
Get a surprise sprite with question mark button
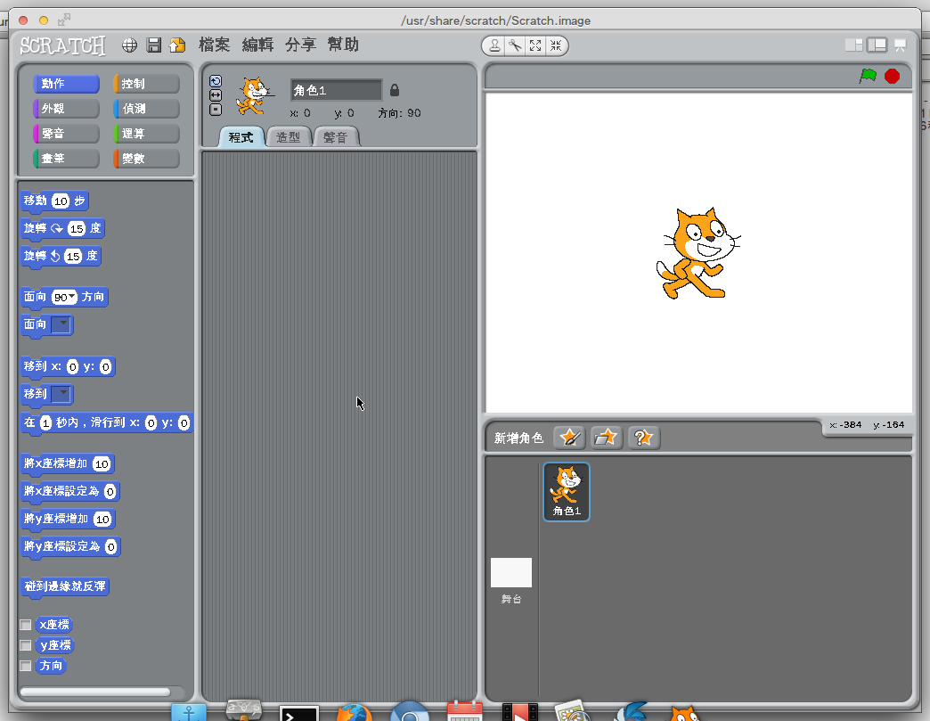click(643, 438)
